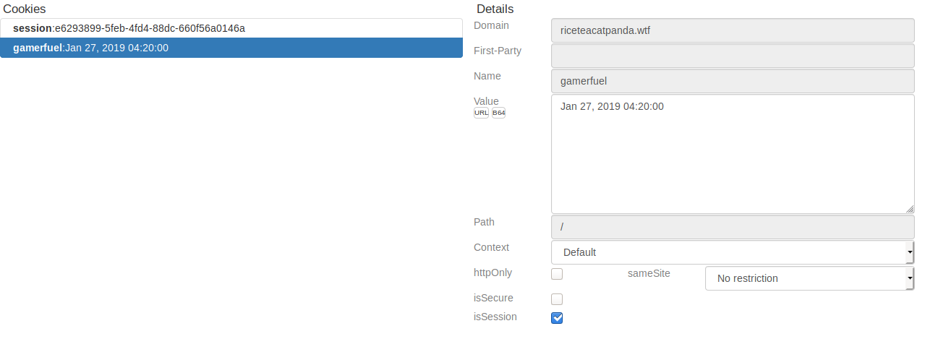
Task: Click the isSession label text
Action: coord(495,317)
